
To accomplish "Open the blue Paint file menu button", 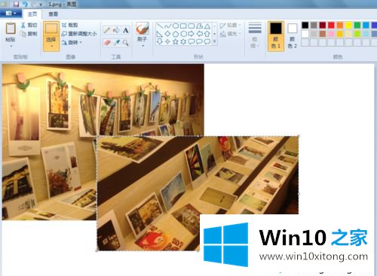I will click(x=11, y=14).
